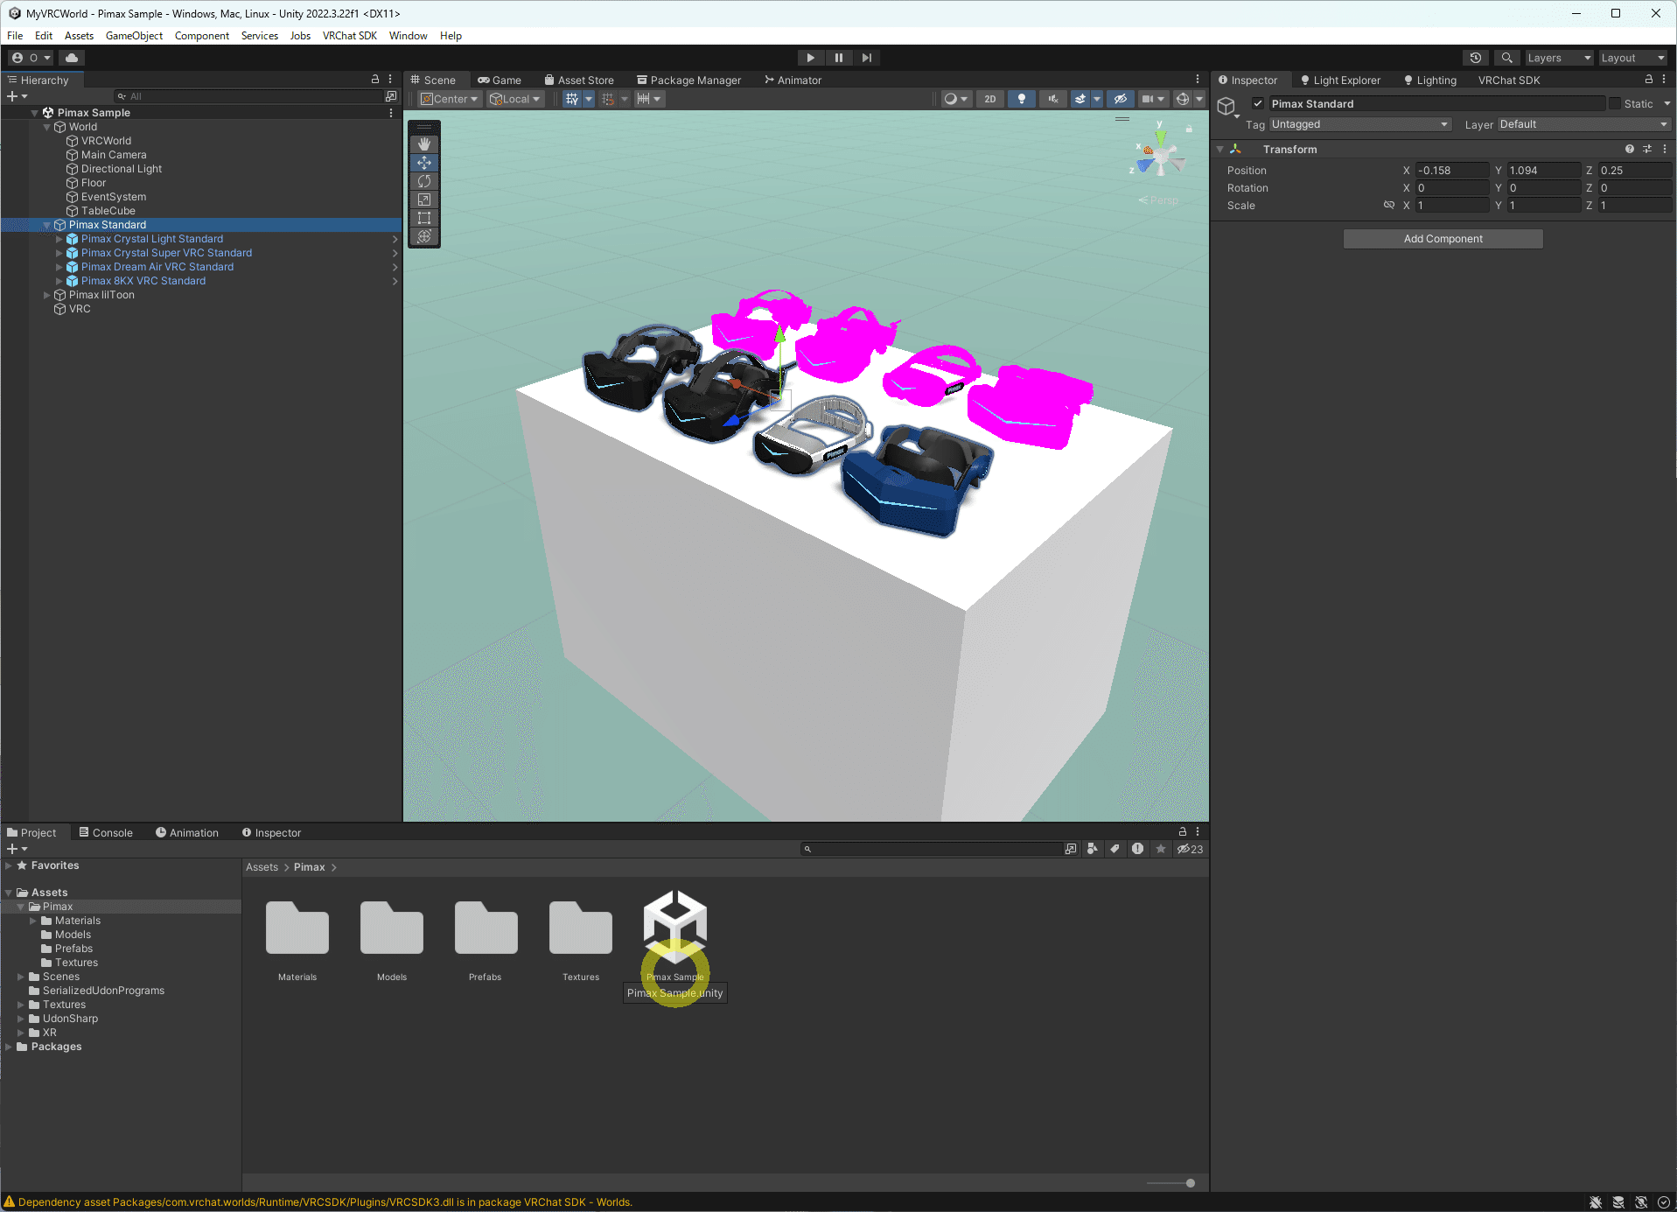Save search to Favorites star icon
1677x1212 pixels.
coord(1160,849)
